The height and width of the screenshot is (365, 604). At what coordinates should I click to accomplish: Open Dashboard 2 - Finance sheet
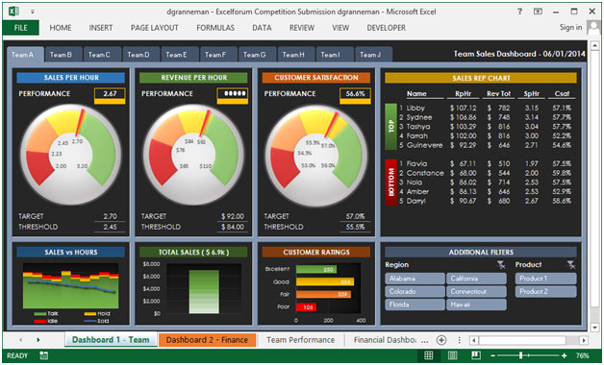pyautogui.click(x=207, y=340)
